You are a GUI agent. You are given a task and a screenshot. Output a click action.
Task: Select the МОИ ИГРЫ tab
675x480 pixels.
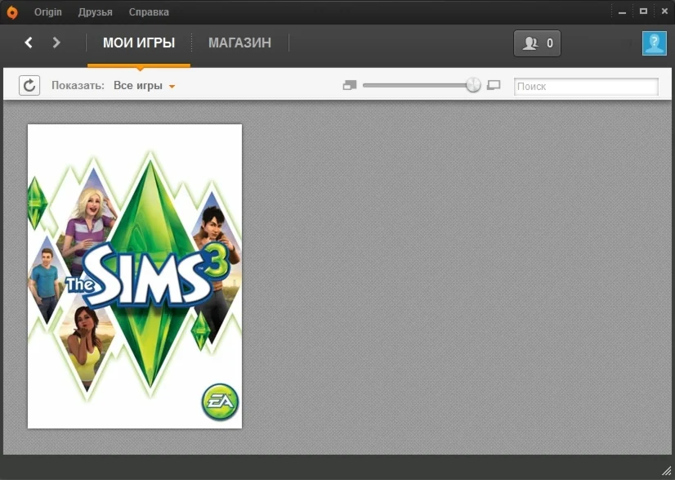point(139,43)
